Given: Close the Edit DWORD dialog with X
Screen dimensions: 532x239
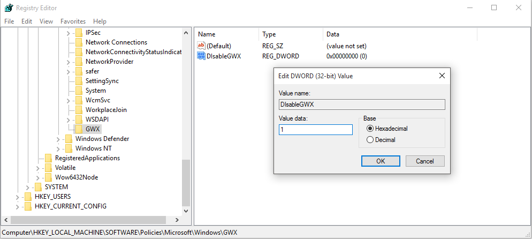Looking at the screenshot, I should click(x=442, y=76).
